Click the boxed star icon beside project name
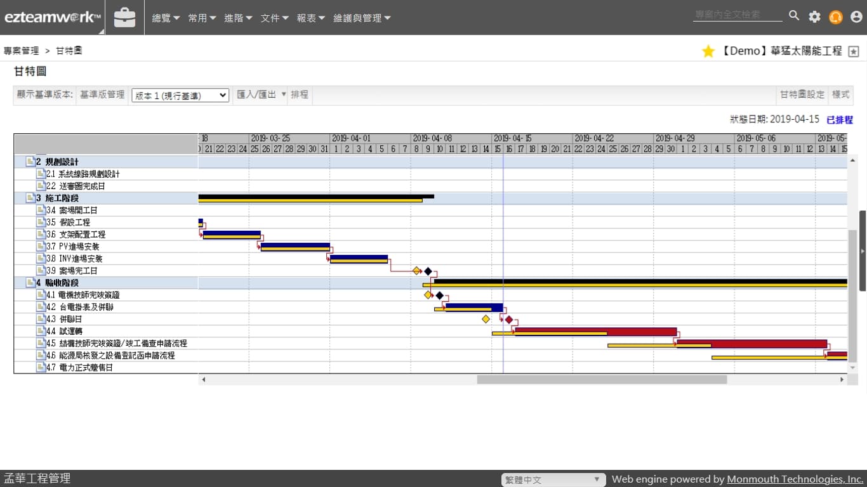This screenshot has width=867, height=487. click(854, 52)
